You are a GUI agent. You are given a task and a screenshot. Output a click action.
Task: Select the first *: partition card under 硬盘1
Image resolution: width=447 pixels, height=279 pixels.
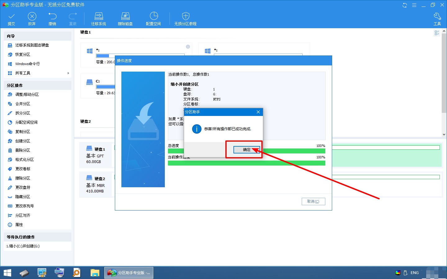pyautogui.click(x=98, y=55)
